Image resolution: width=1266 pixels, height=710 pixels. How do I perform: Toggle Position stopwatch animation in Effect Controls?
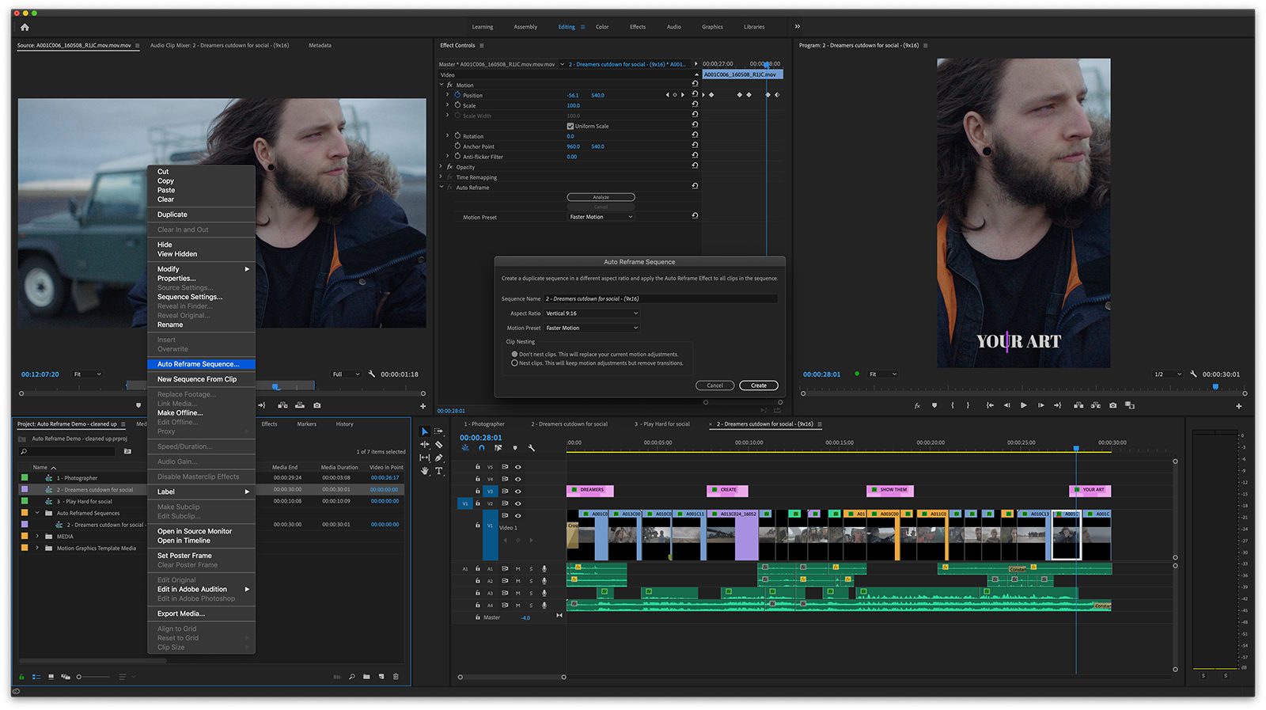point(457,95)
